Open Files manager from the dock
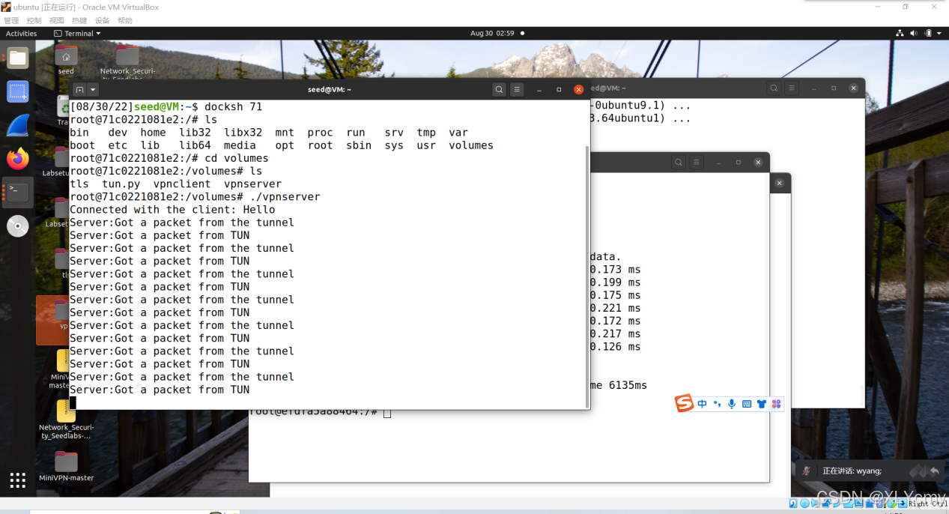This screenshot has width=949, height=514. pos(17,57)
